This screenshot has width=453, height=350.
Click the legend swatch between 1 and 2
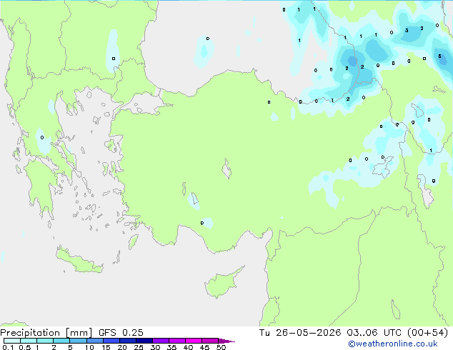click(x=45, y=341)
